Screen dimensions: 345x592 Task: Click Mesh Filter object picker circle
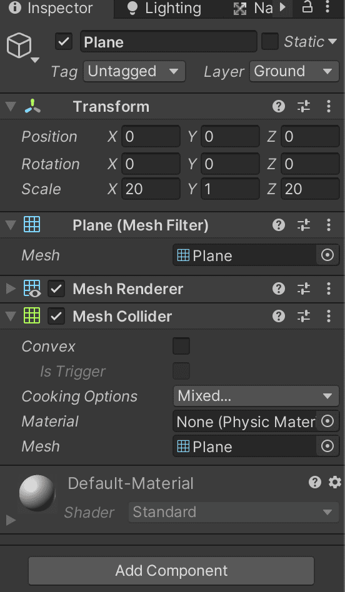pos(327,255)
